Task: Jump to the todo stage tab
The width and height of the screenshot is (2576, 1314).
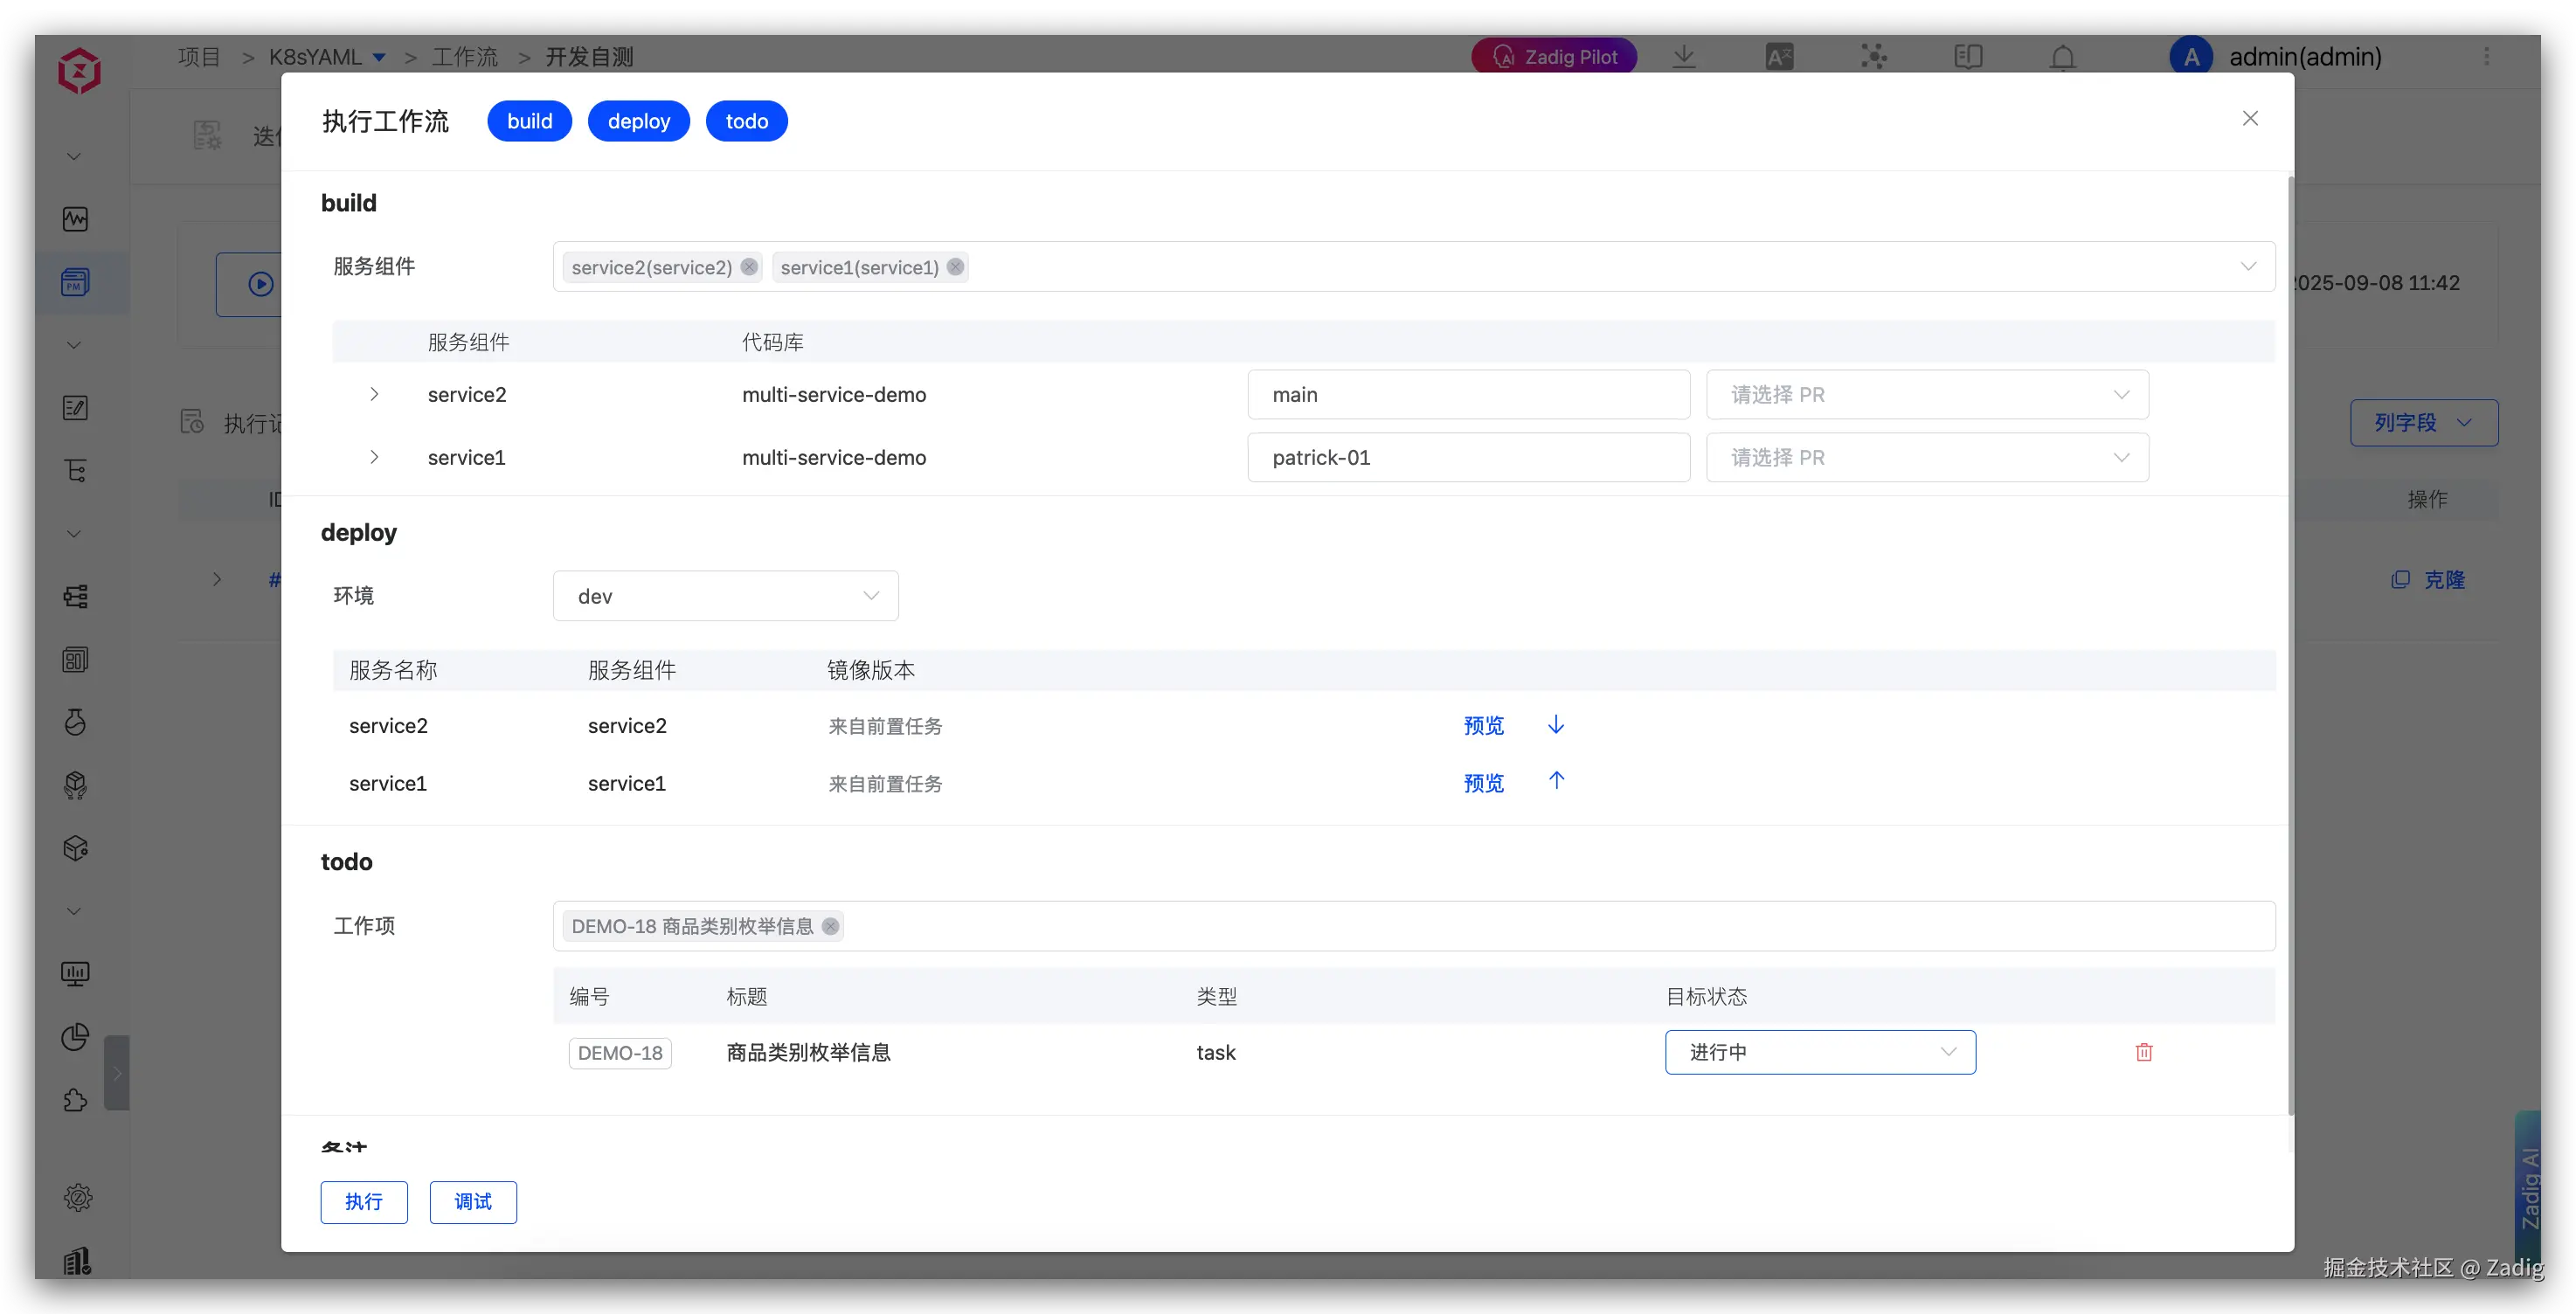Action: [x=746, y=121]
